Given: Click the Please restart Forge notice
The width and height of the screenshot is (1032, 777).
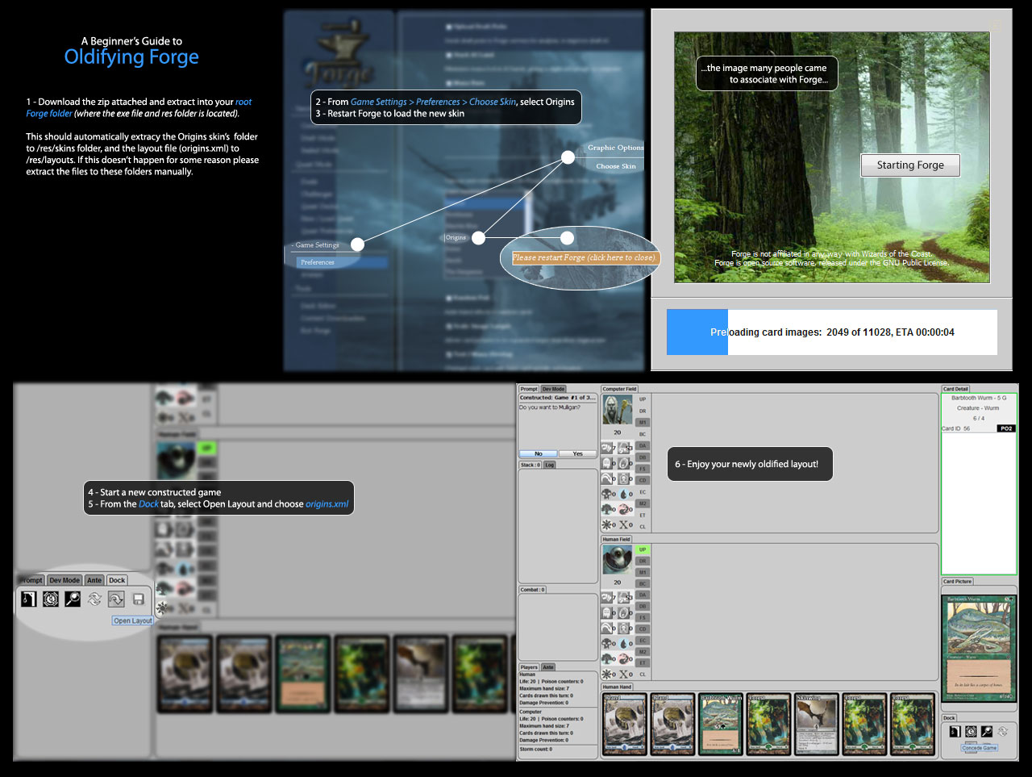Looking at the screenshot, I should pos(585,258).
